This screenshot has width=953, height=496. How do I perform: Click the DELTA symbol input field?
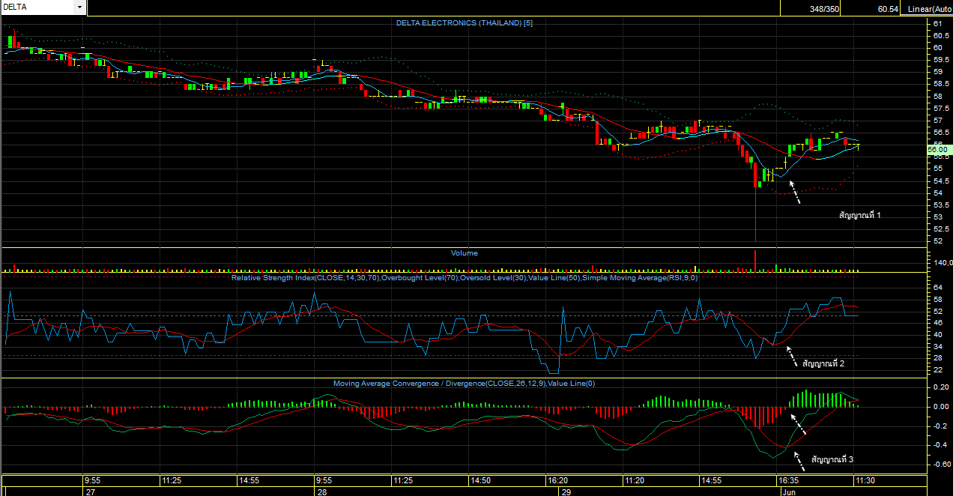38,7
